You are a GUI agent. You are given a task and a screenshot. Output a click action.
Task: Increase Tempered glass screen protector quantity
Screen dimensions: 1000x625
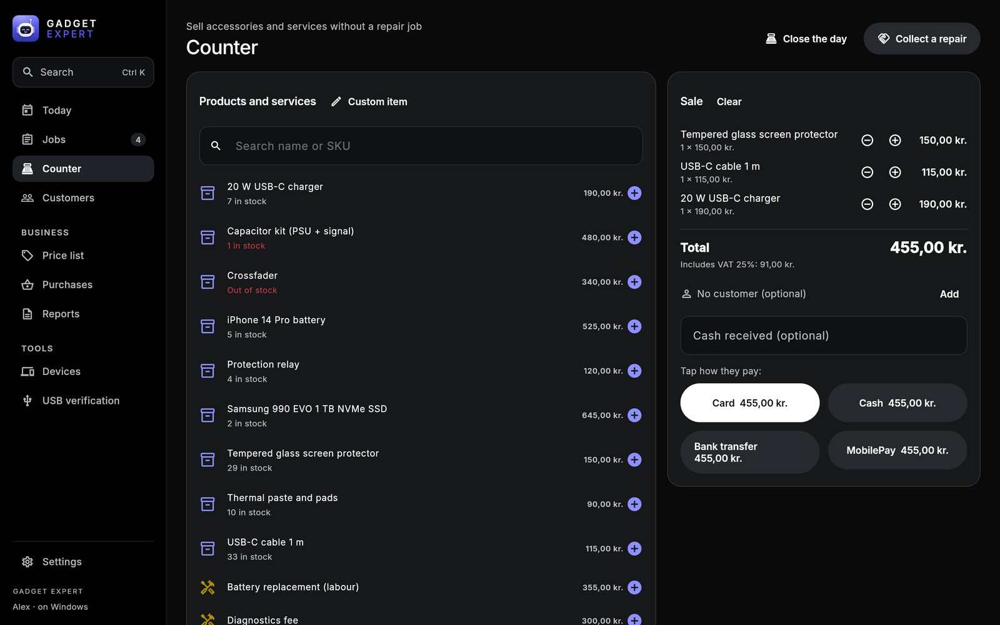click(895, 141)
